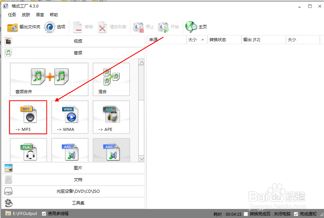Select the 混合 mix audio icon
324x218 pixels.
[x=111, y=79]
